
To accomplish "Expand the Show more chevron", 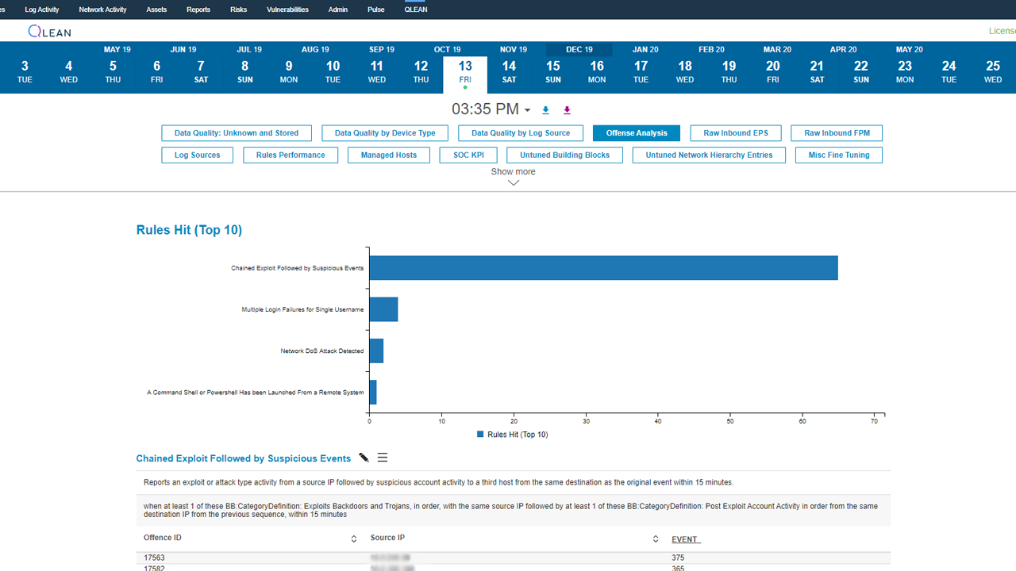I will [x=514, y=182].
